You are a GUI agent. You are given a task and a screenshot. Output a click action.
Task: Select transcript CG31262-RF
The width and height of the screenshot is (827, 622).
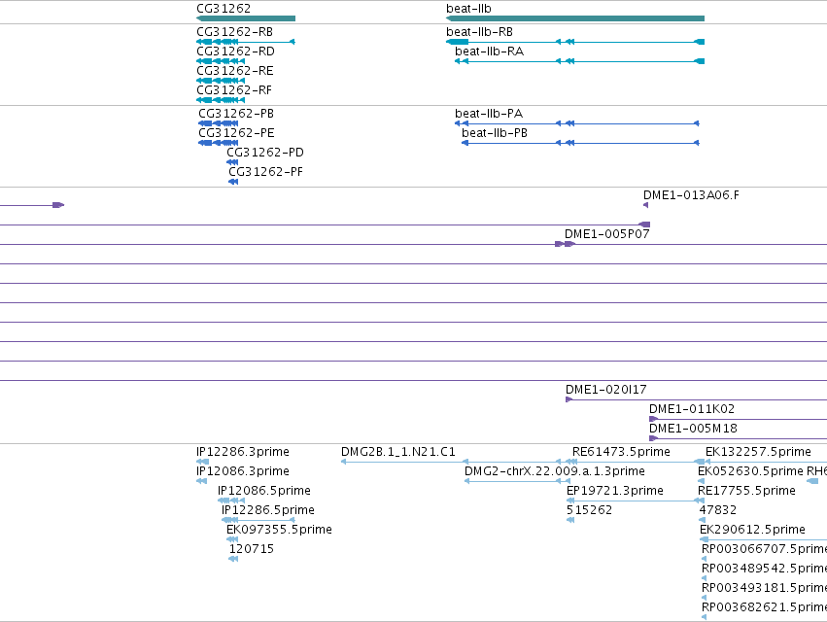point(234,90)
